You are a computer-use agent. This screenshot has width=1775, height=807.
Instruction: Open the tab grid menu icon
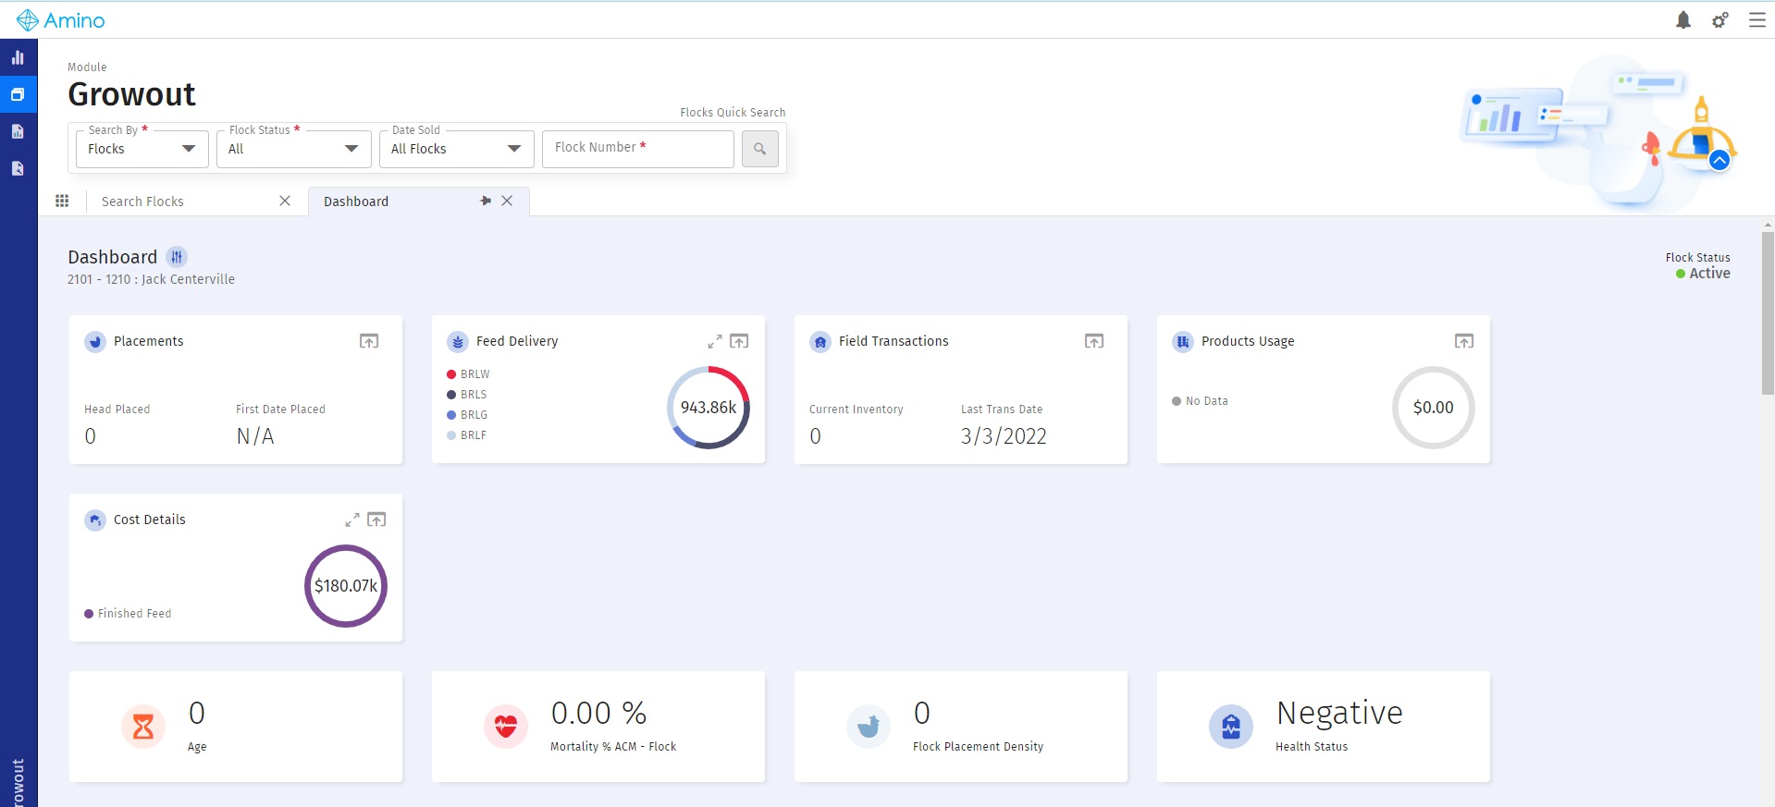pos(62,201)
